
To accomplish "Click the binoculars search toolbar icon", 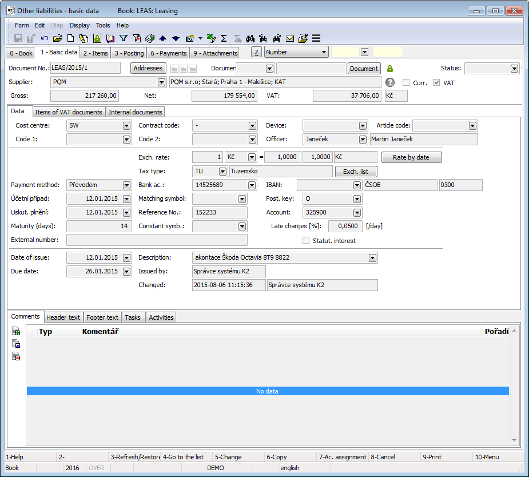I will (x=250, y=38).
